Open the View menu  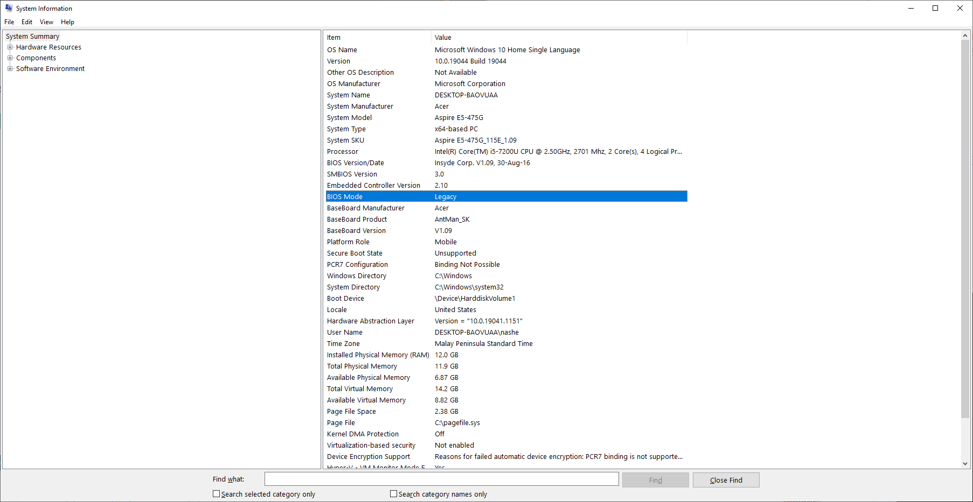tap(46, 22)
